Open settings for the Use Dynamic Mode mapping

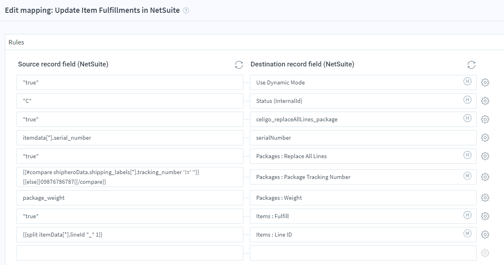[485, 82]
